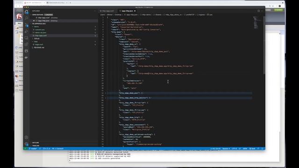
Task: Open http-app.conf in demo folder
Action: (x=64, y=35)
